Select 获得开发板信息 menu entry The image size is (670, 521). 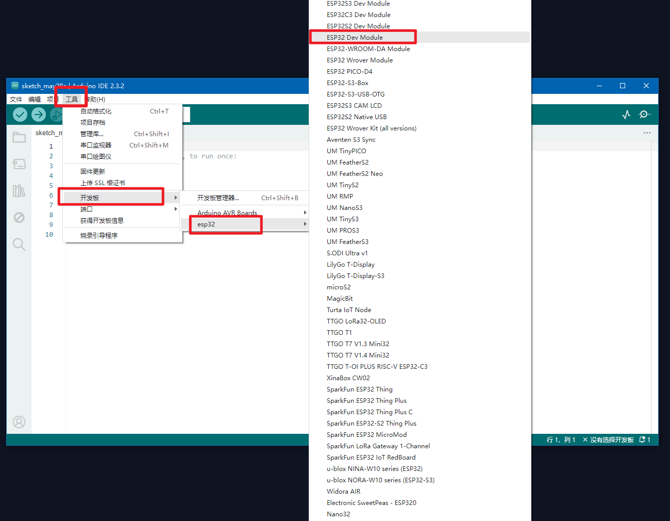pyautogui.click(x=122, y=220)
